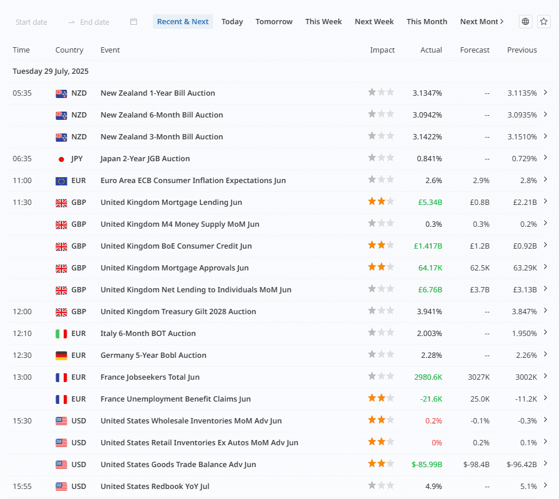Select the Recent & Next tab
The height and width of the screenshot is (499, 559).
183,22
